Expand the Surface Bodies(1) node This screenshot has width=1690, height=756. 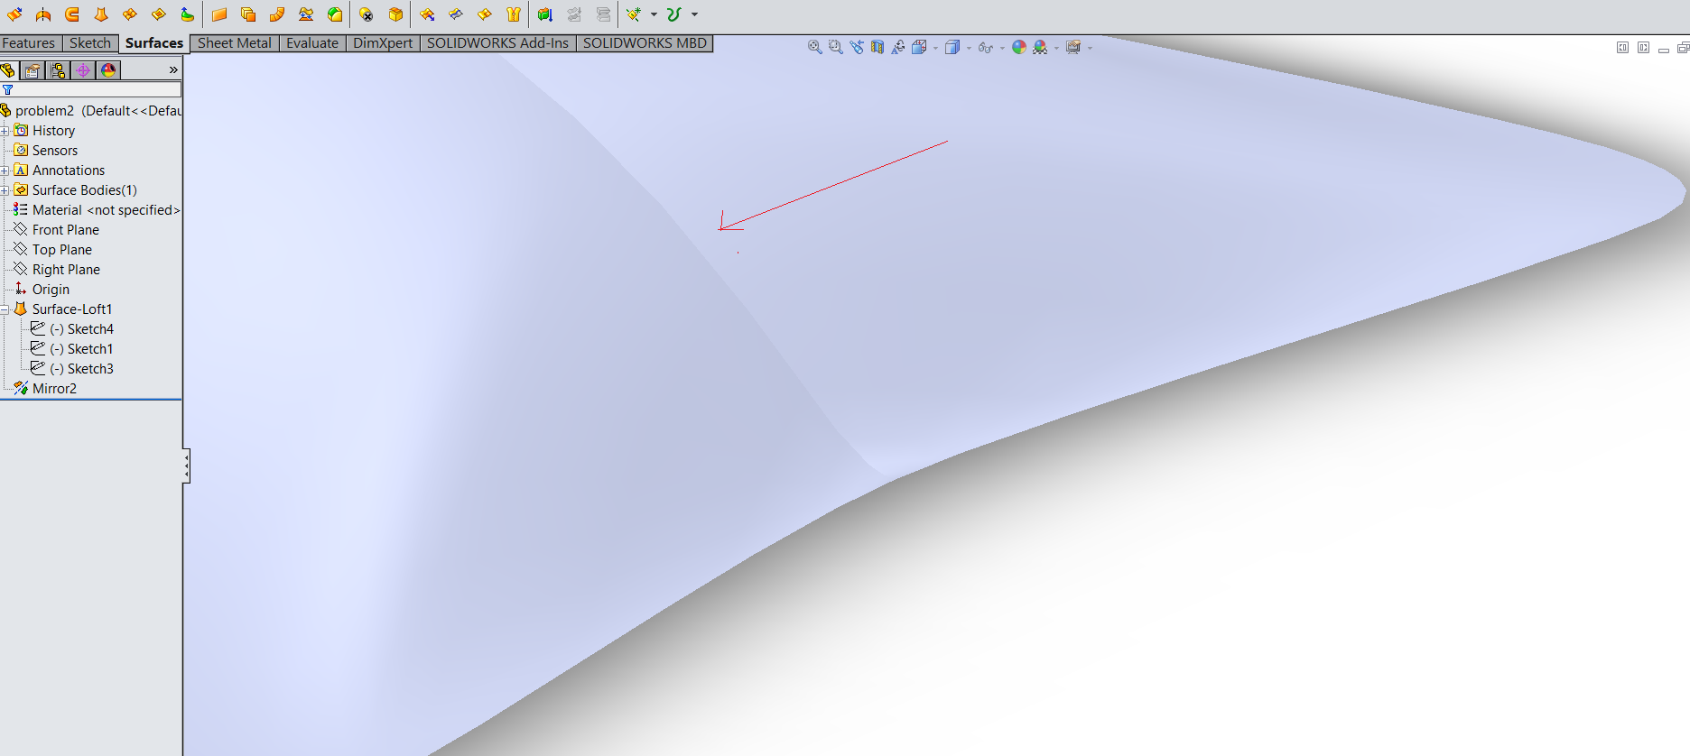5,190
